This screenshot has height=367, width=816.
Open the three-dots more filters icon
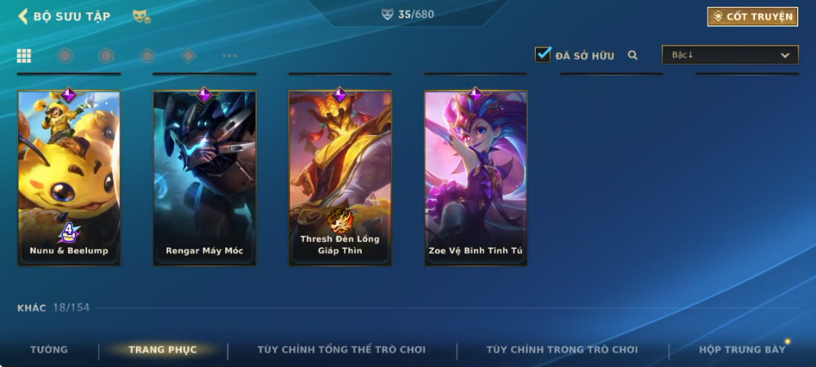tap(230, 56)
